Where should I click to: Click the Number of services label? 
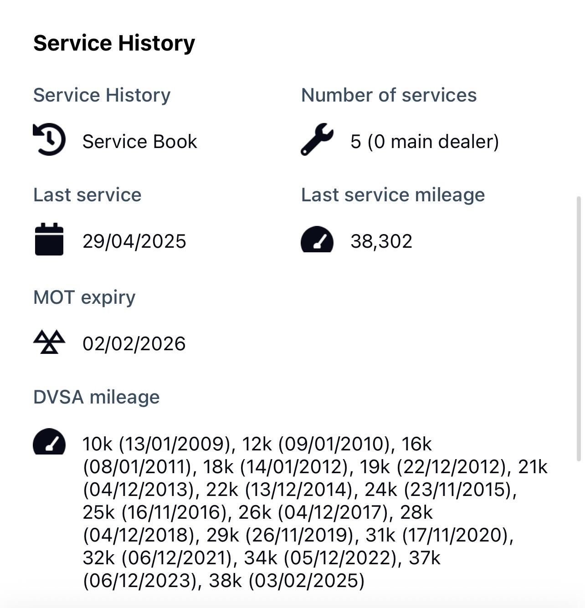[389, 95]
